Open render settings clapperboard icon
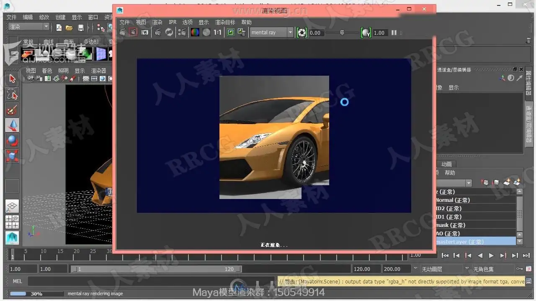 182,32
